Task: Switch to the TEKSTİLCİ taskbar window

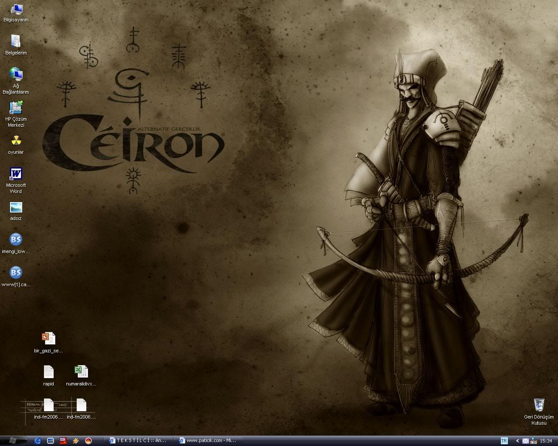Action: coord(139,441)
